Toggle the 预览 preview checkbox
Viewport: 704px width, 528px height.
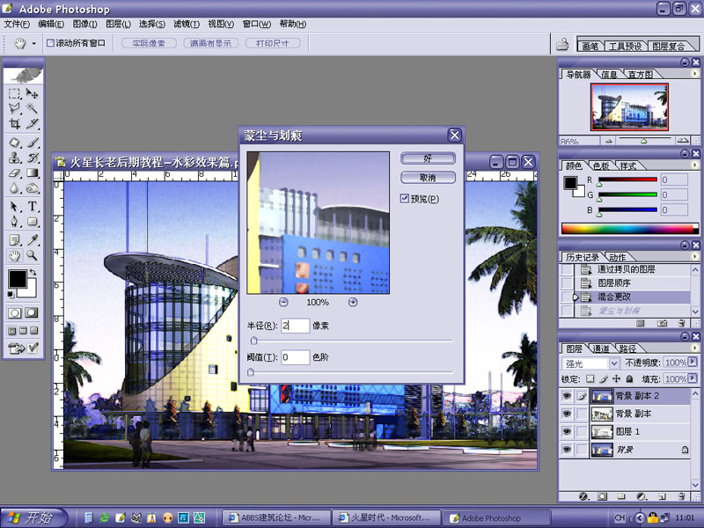pyautogui.click(x=405, y=199)
